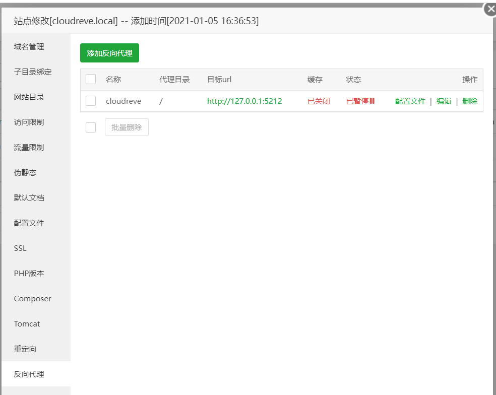Click the close X on the dialog
This screenshot has height=395, width=496.
click(x=490, y=9)
